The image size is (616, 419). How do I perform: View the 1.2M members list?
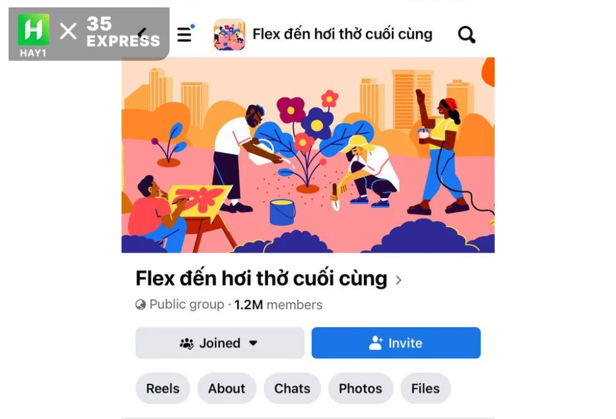pyautogui.click(x=278, y=304)
